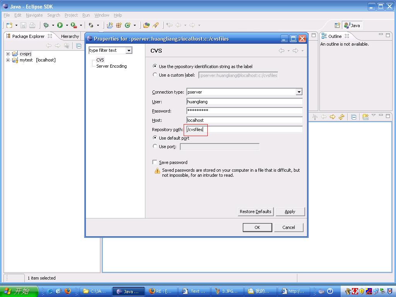Click the Repository path input field
This screenshot has height=297, width=396.
click(244, 130)
